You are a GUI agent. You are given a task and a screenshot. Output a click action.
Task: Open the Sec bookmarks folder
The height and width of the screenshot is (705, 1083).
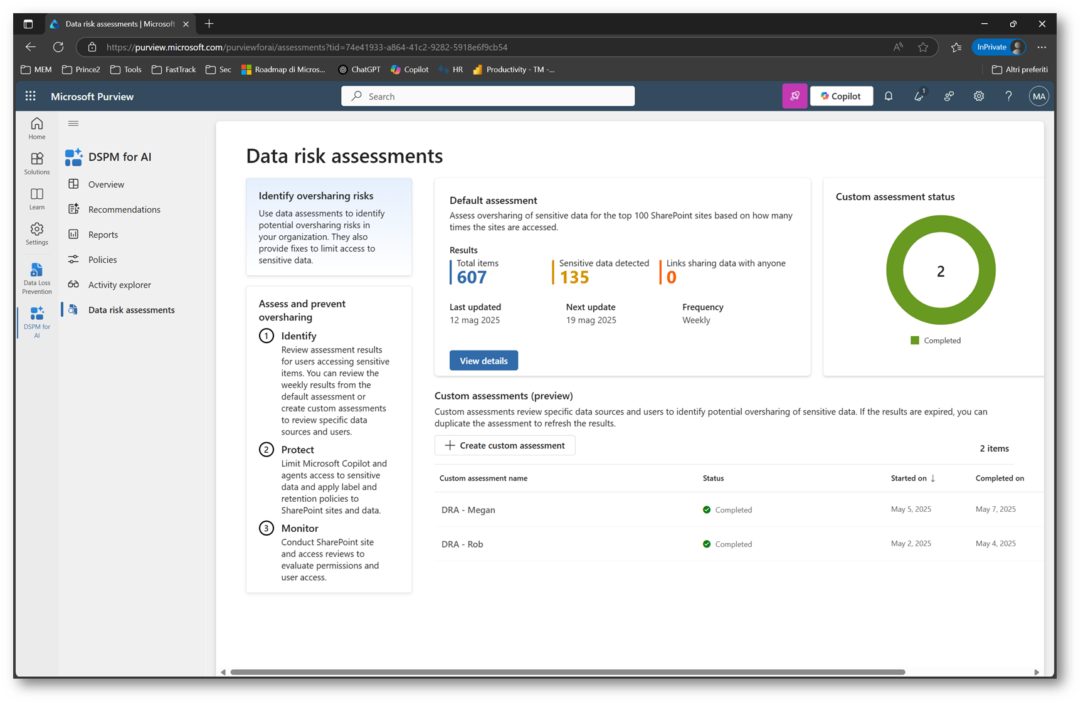[x=218, y=70]
